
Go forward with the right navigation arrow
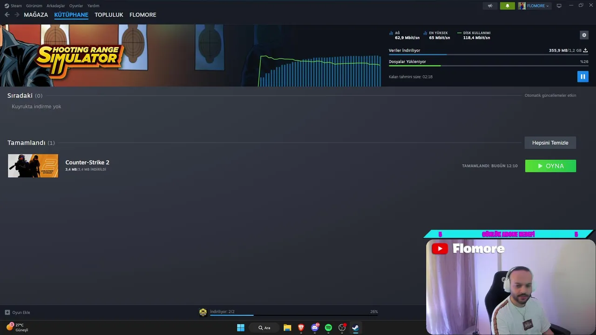coord(17,15)
